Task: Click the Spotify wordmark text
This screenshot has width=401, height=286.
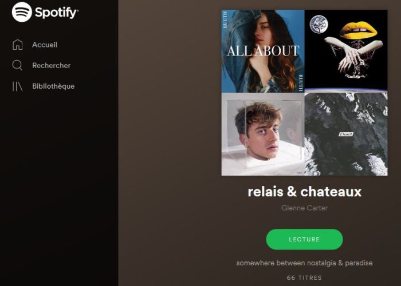Action: point(57,13)
